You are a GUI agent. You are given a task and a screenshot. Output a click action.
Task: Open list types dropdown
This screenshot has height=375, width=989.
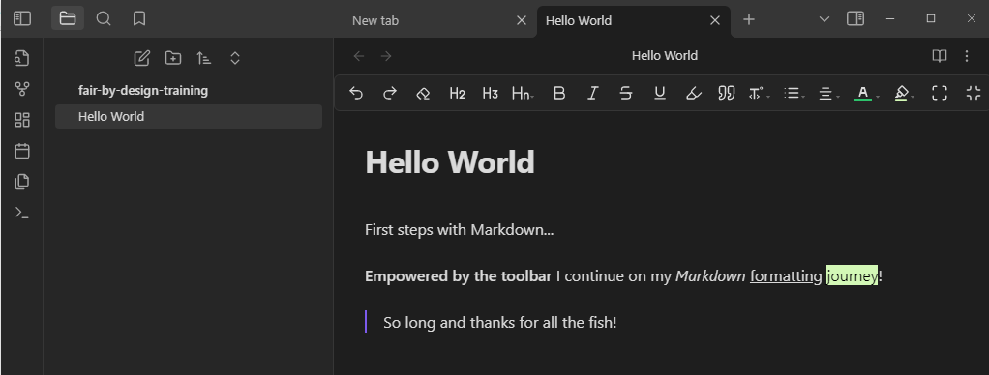coord(794,94)
